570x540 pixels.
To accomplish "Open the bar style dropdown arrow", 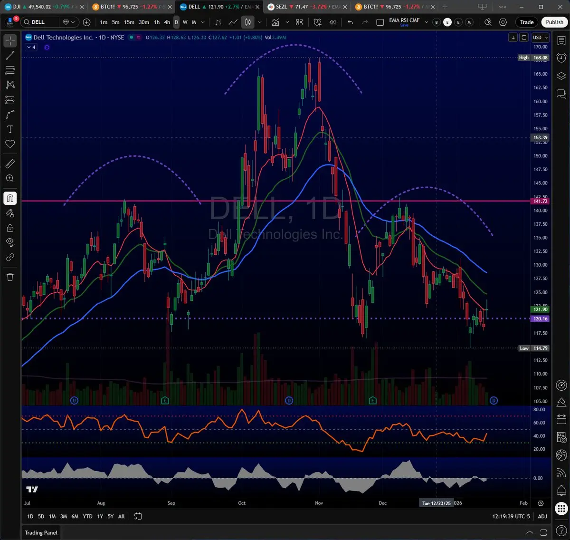I will click(260, 22).
